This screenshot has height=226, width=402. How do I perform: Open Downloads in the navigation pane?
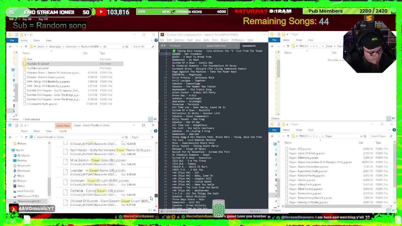(24, 171)
